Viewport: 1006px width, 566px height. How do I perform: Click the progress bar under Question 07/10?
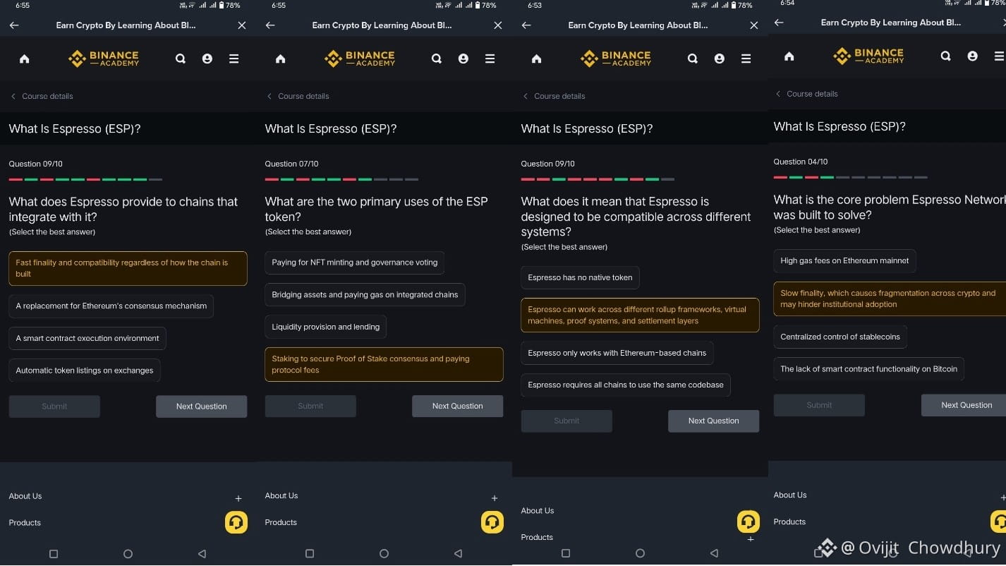pyautogui.click(x=341, y=179)
